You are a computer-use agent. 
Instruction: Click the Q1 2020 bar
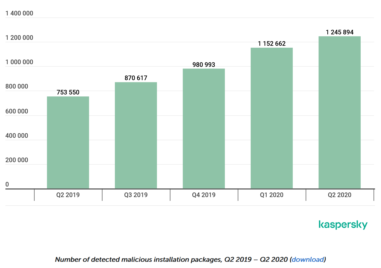(272, 118)
